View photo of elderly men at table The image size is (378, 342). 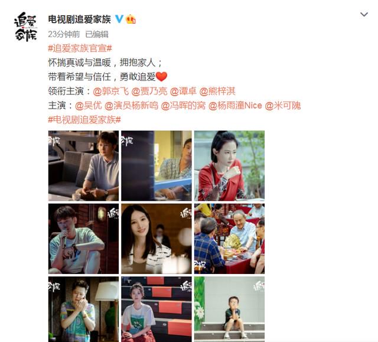pyautogui.click(x=229, y=239)
